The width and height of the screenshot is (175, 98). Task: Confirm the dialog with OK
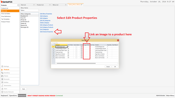click(115, 67)
